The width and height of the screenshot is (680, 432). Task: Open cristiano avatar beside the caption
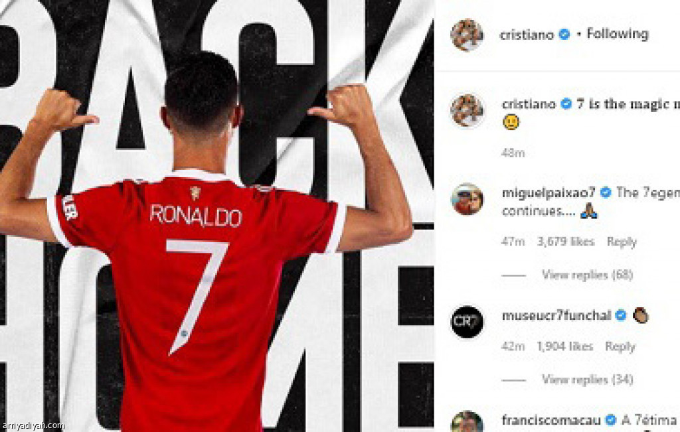click(x=467, y=111)
